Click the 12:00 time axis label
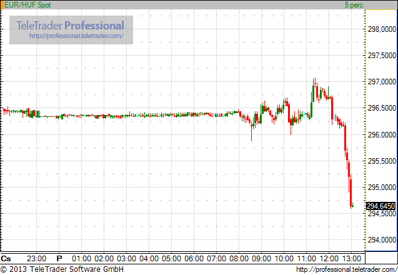This screenshot has width=398, height=275. [329, 259]
